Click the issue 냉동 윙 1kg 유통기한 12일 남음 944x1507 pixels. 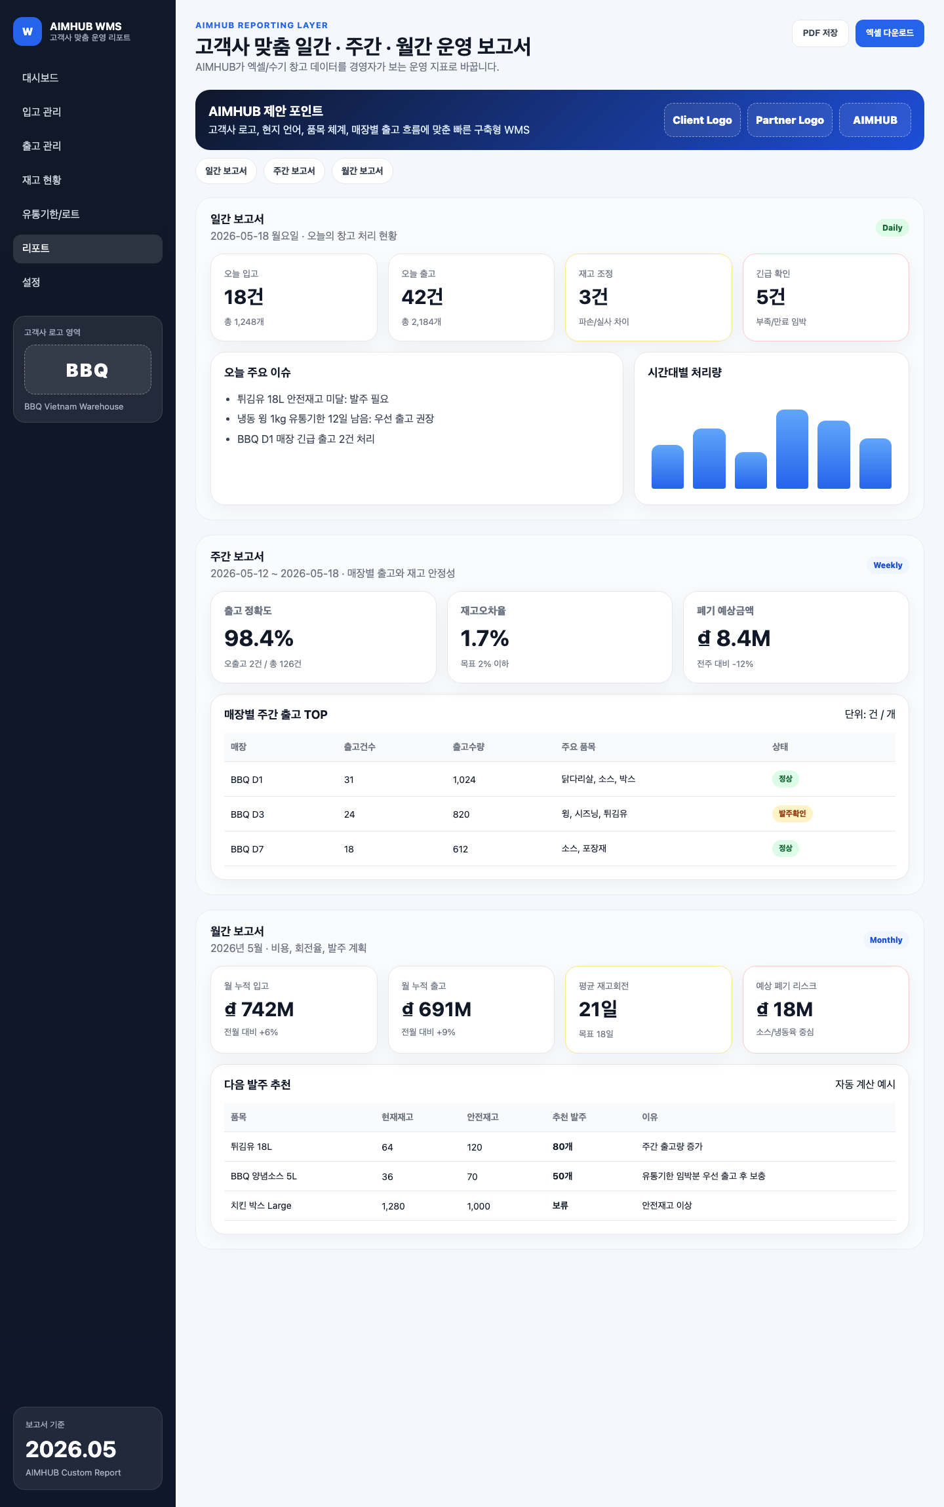(336, 419)
